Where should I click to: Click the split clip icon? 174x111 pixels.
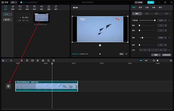22,61
